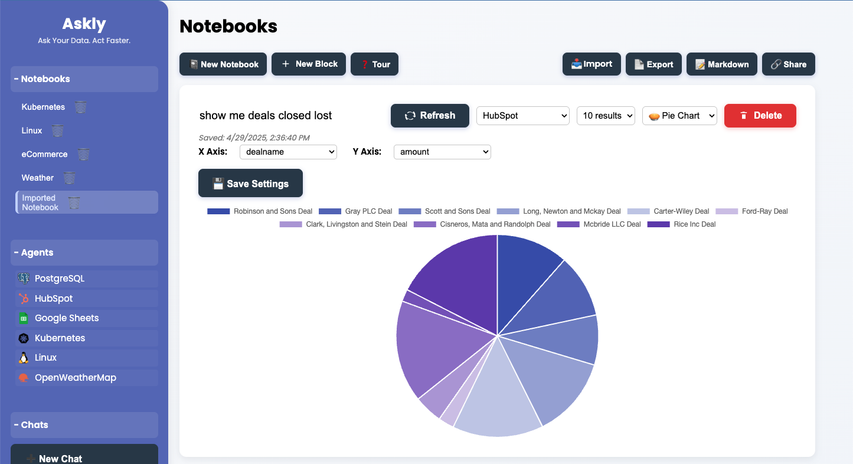Toggle Rice Inc Deal legend entry

coord(681,224)
